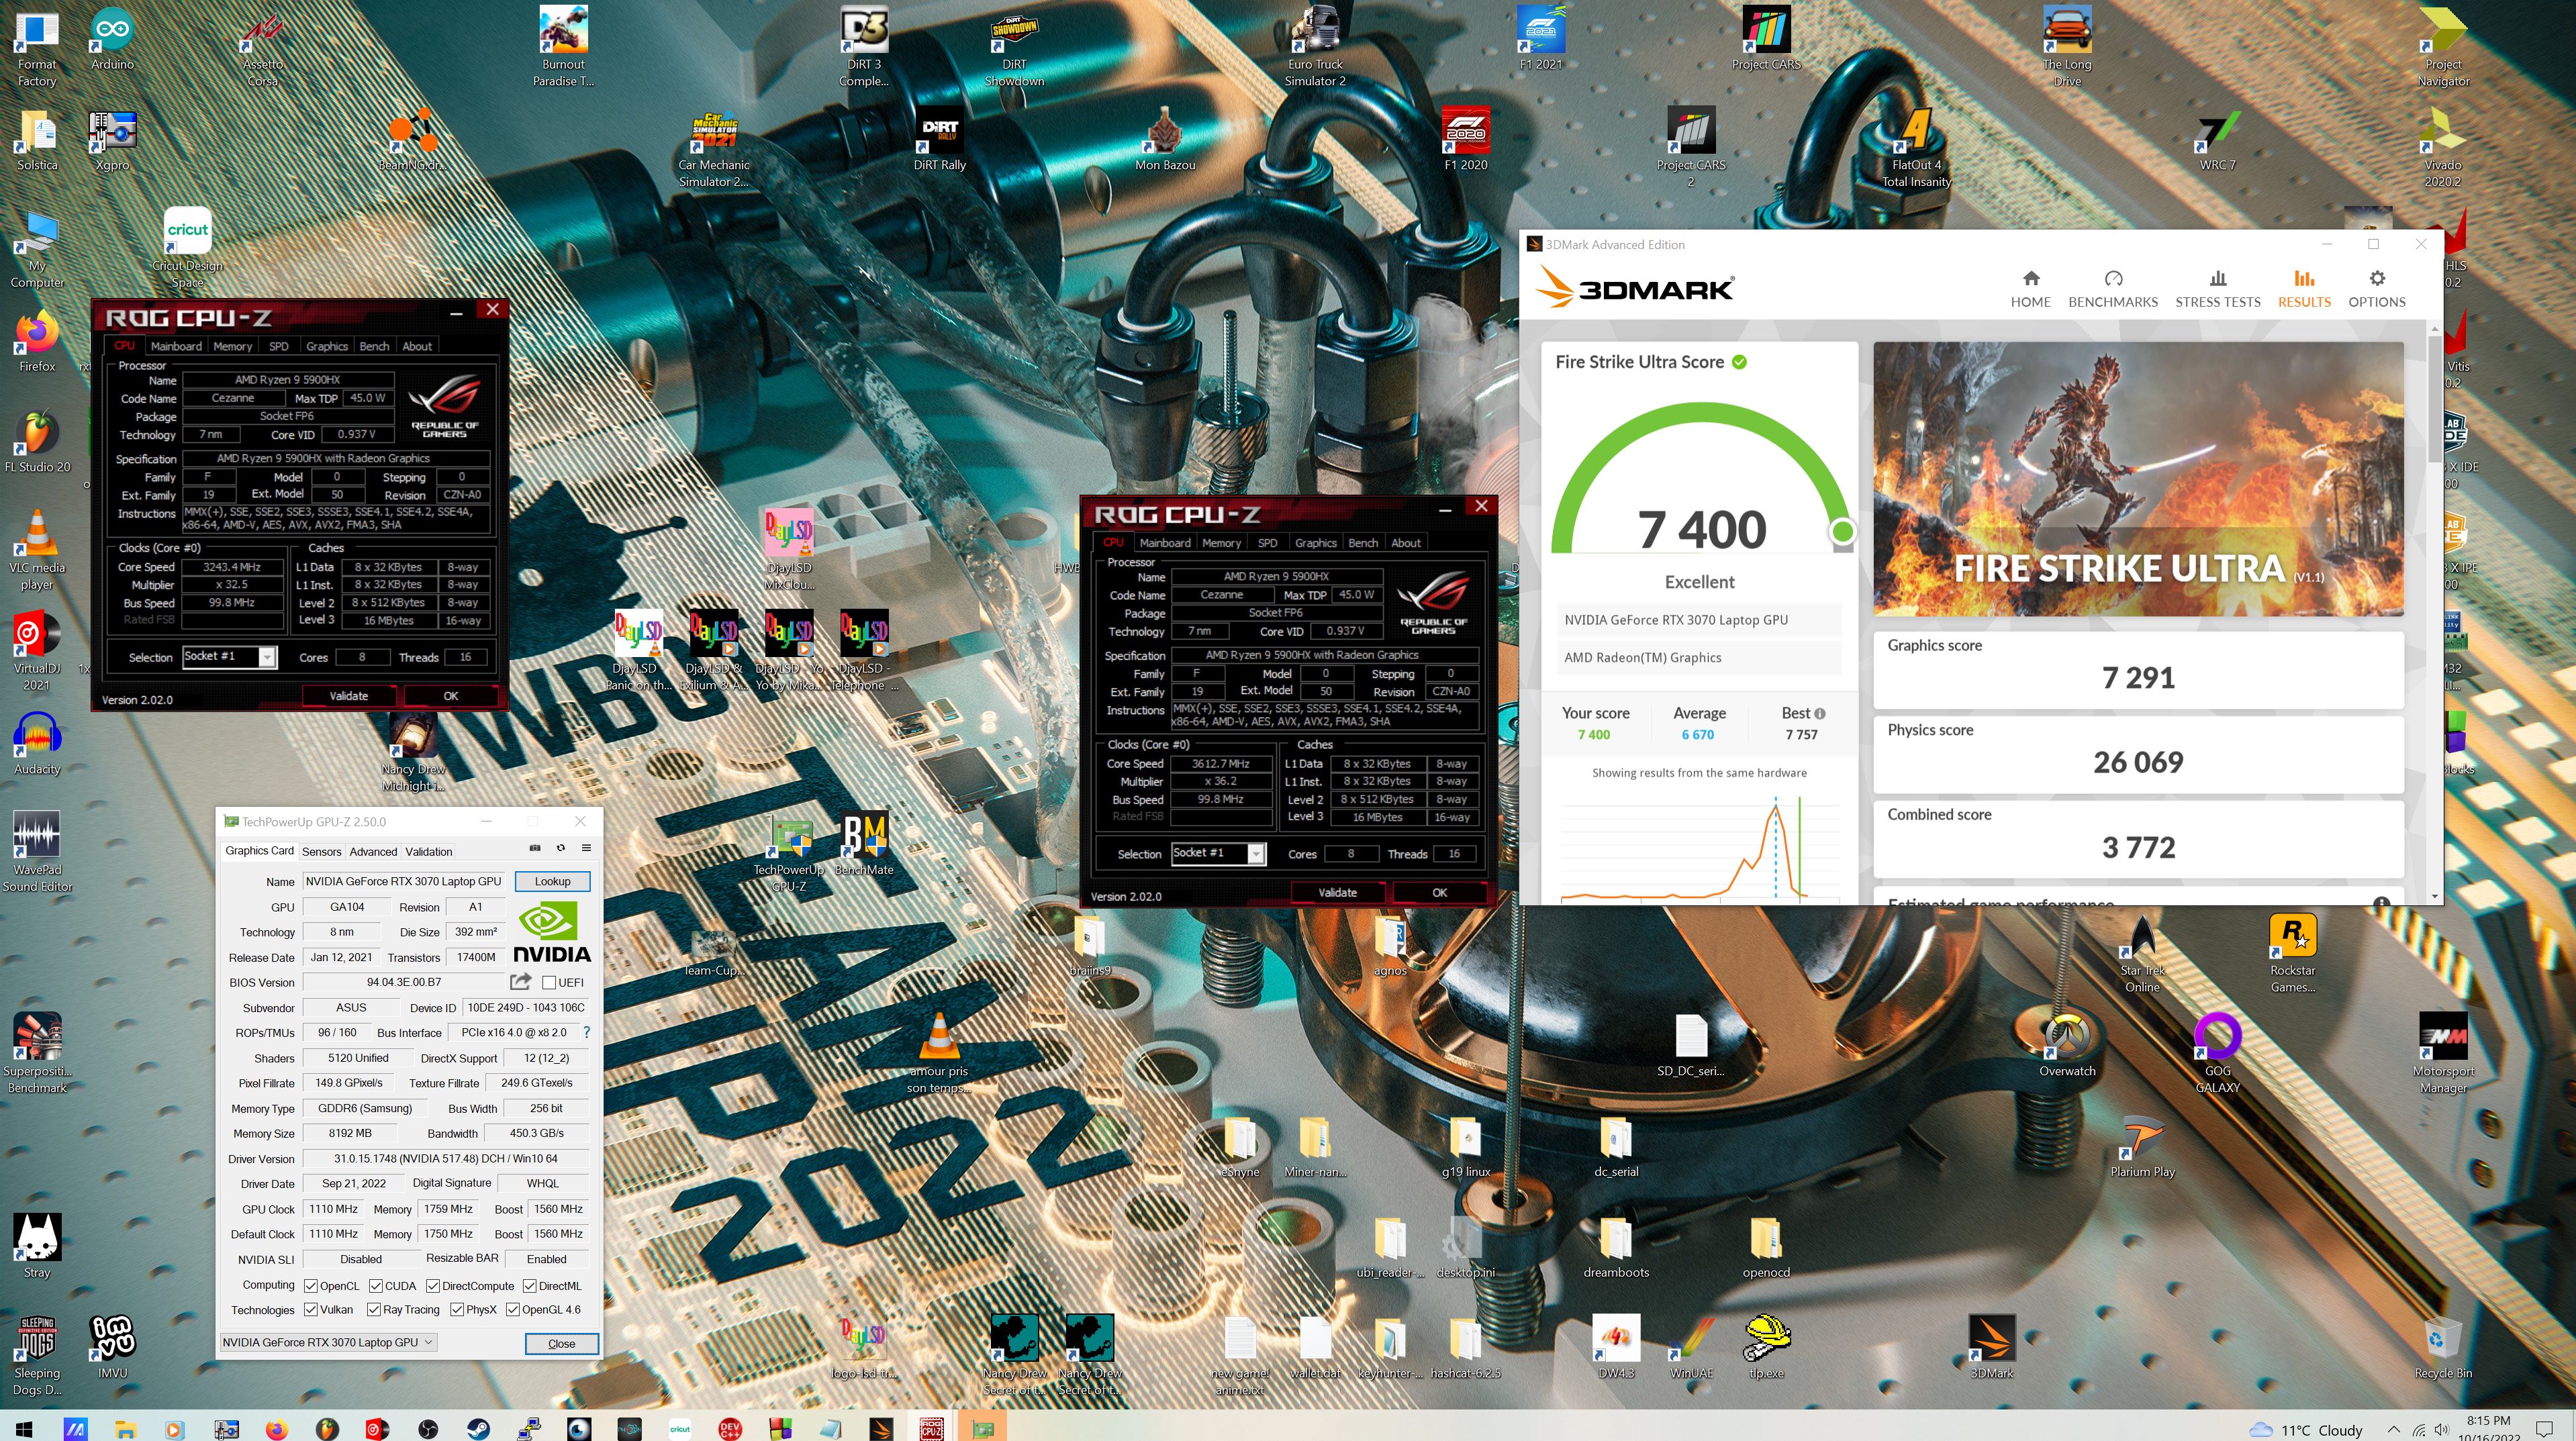The height and width of the screenshot is (1441, 2576).
Task: Open the Recycle Bin
Action: tap(2442, 1348)
